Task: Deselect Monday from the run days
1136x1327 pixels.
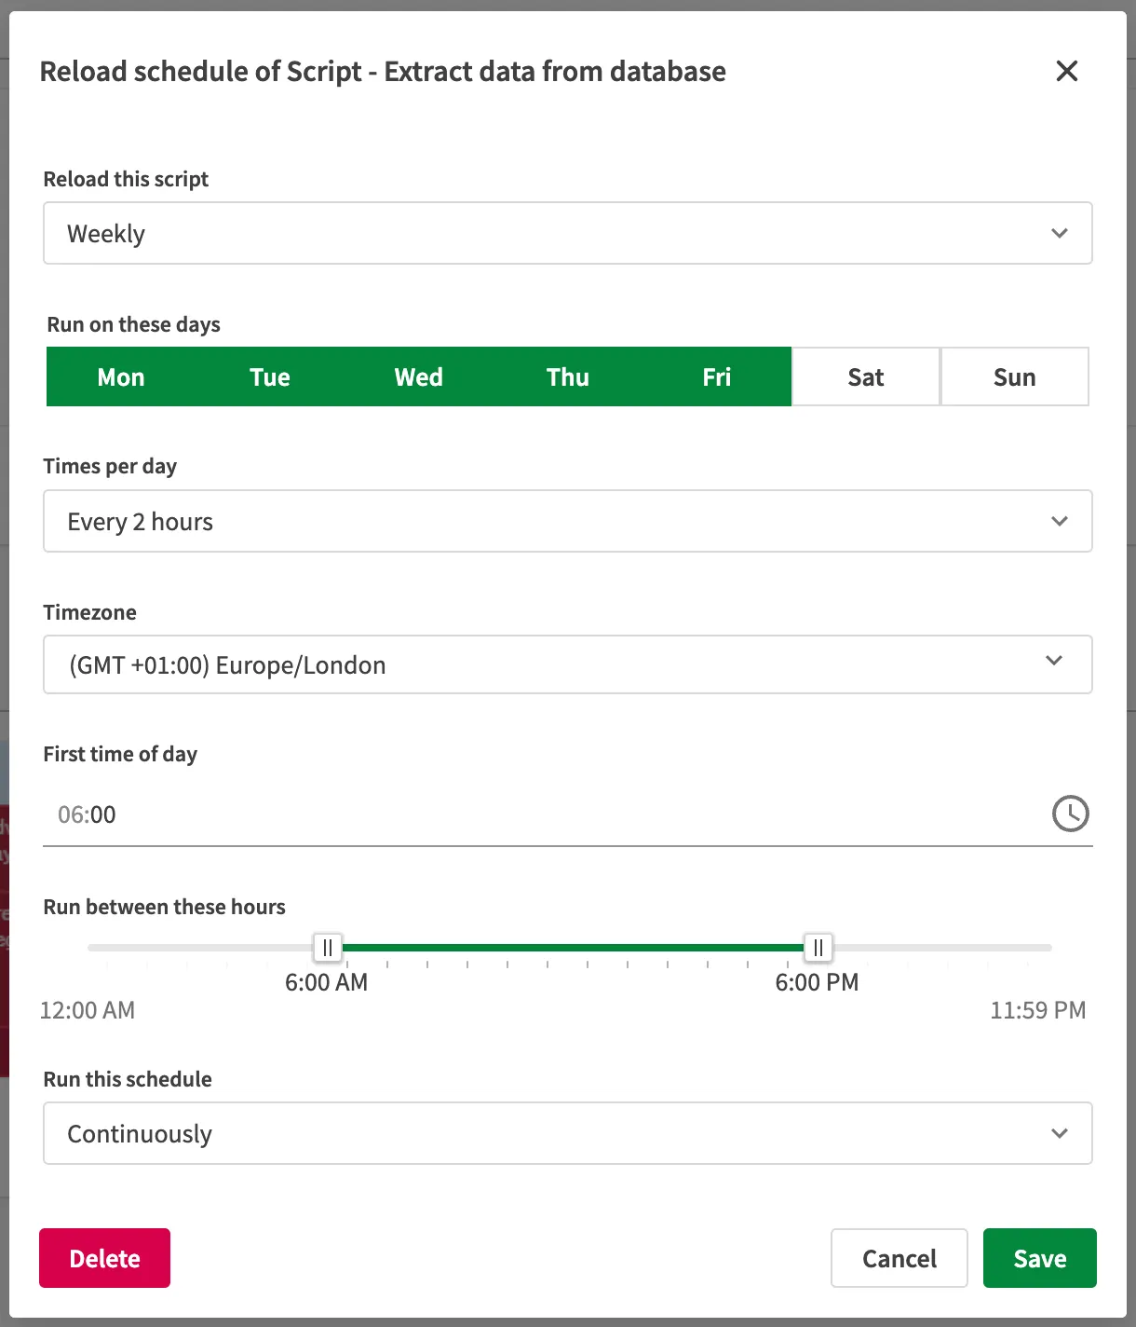Action: click(121, 376)
